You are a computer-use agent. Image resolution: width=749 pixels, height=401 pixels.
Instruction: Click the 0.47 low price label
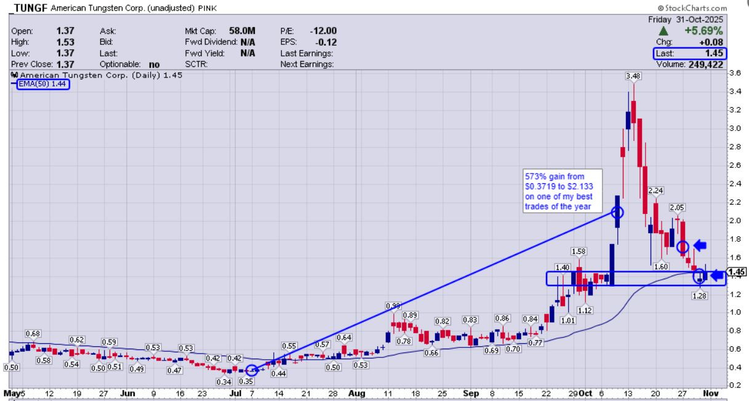coord(175,371)
